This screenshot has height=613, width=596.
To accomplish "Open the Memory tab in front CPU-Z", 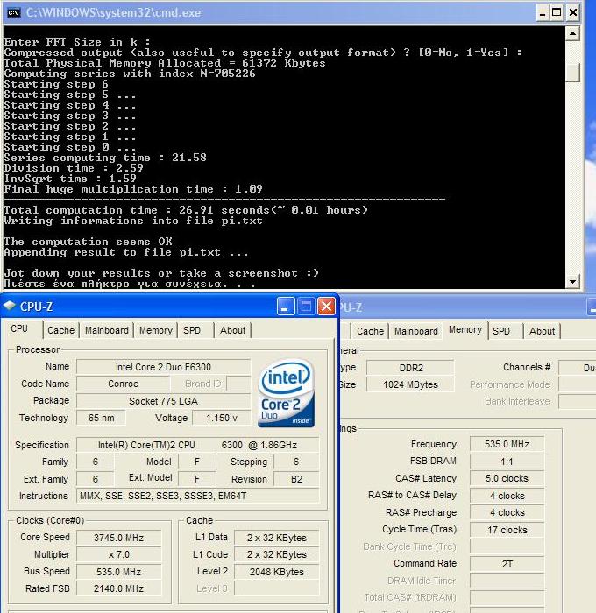I will click(x=155, y=330).
